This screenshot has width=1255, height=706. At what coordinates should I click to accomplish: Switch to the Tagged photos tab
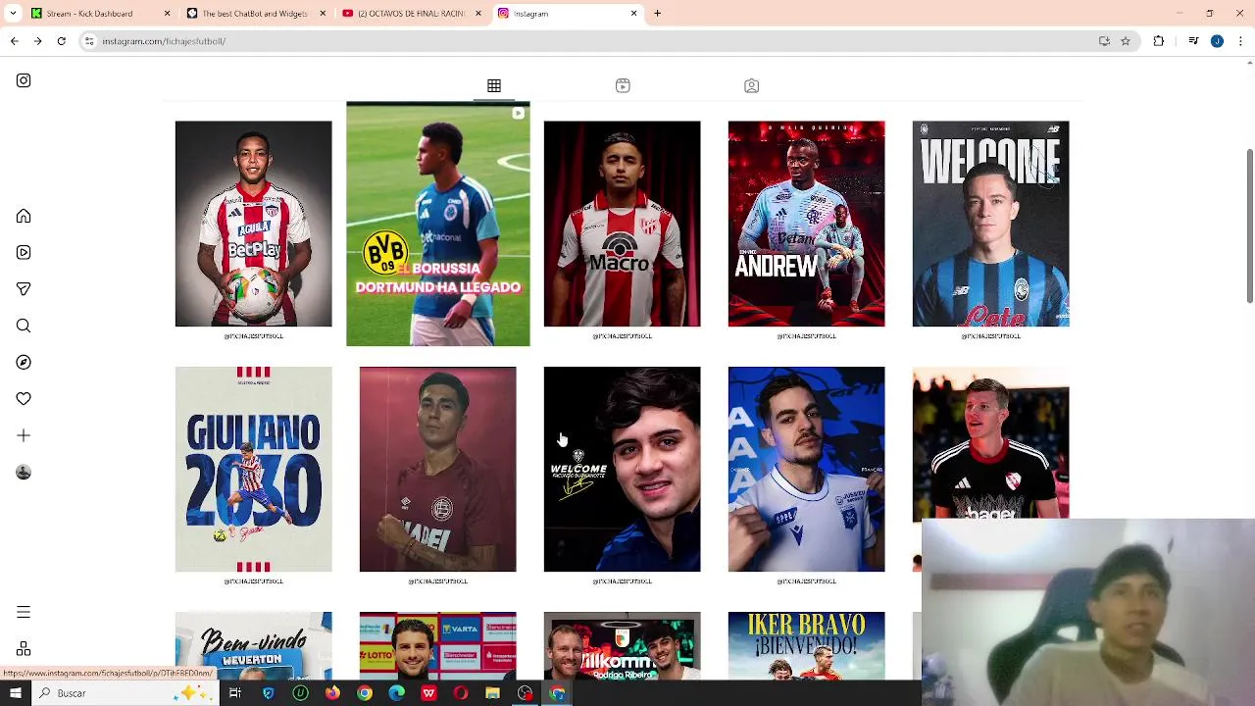point(752,86)
